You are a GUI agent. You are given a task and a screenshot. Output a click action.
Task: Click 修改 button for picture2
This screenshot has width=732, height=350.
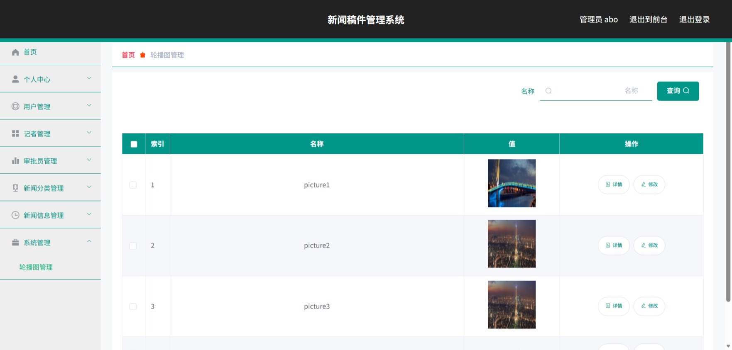click(x=649, y=245)
